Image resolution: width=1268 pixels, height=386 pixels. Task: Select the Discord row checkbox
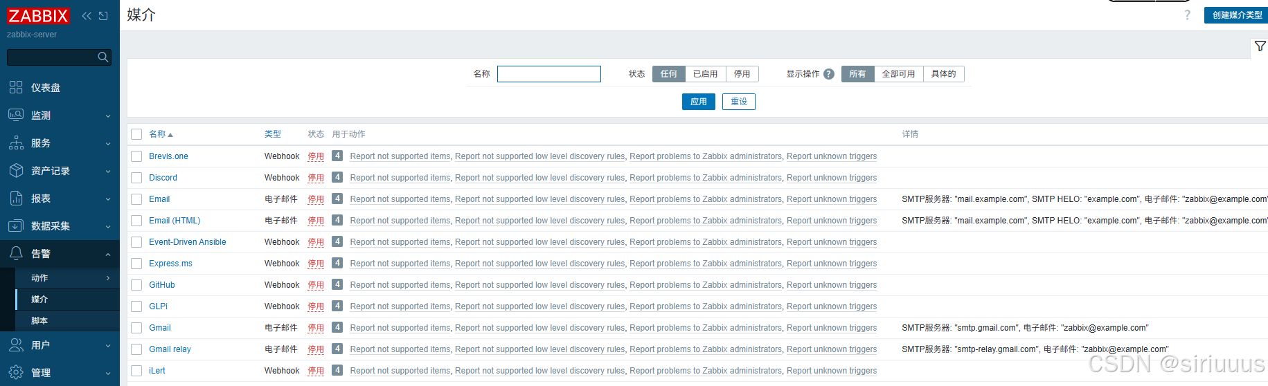pos(136,178)
